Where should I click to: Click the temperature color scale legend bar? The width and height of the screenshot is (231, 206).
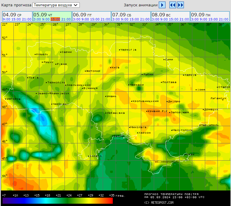point(57,201)
